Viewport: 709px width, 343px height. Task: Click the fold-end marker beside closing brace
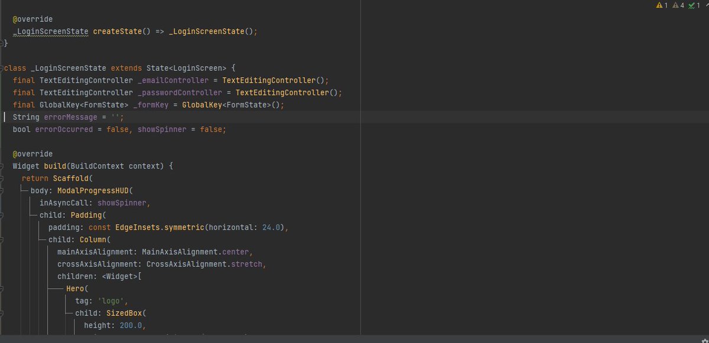pos(3,44)
